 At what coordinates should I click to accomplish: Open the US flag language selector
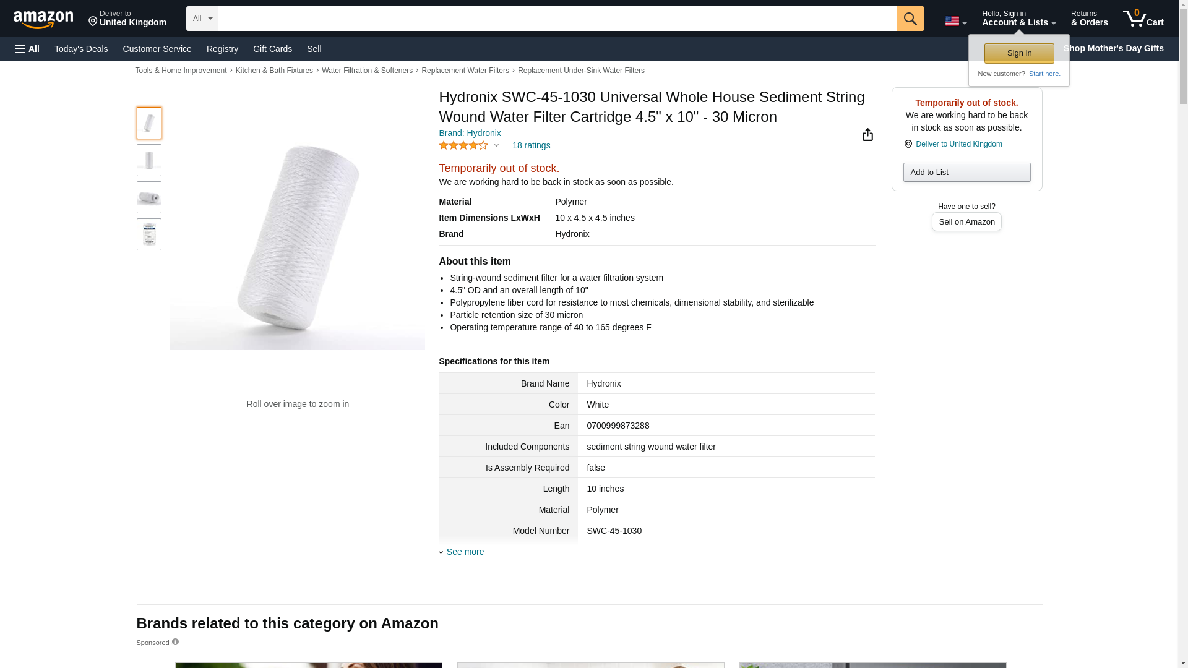(955, 21)
